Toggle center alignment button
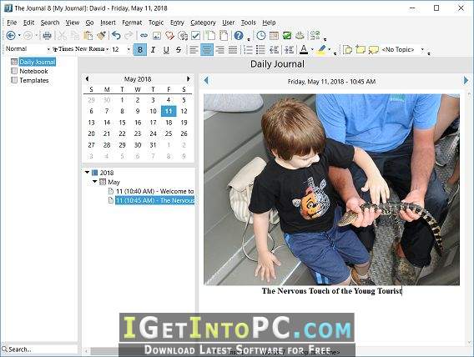Screen dimensions: 474x357 207,50
